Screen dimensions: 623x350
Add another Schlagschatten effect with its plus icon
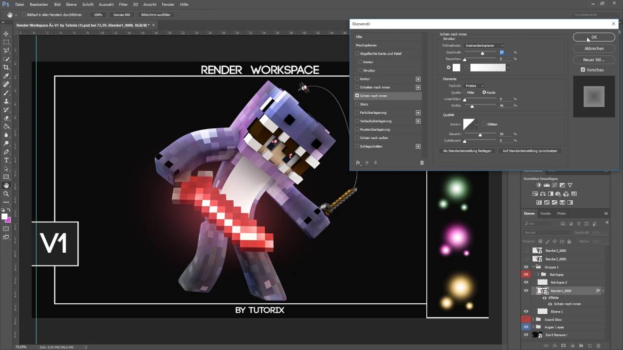418,146
